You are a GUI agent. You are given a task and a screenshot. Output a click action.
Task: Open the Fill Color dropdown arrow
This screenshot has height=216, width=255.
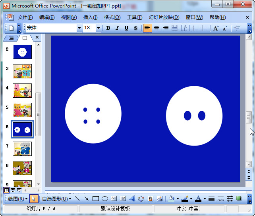[x=178, y=199]
